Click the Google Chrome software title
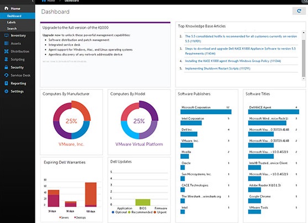The height and width of the screenshot is (223, 308). (260, 196)
